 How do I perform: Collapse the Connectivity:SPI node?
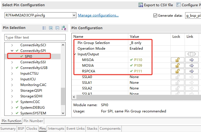12,51
